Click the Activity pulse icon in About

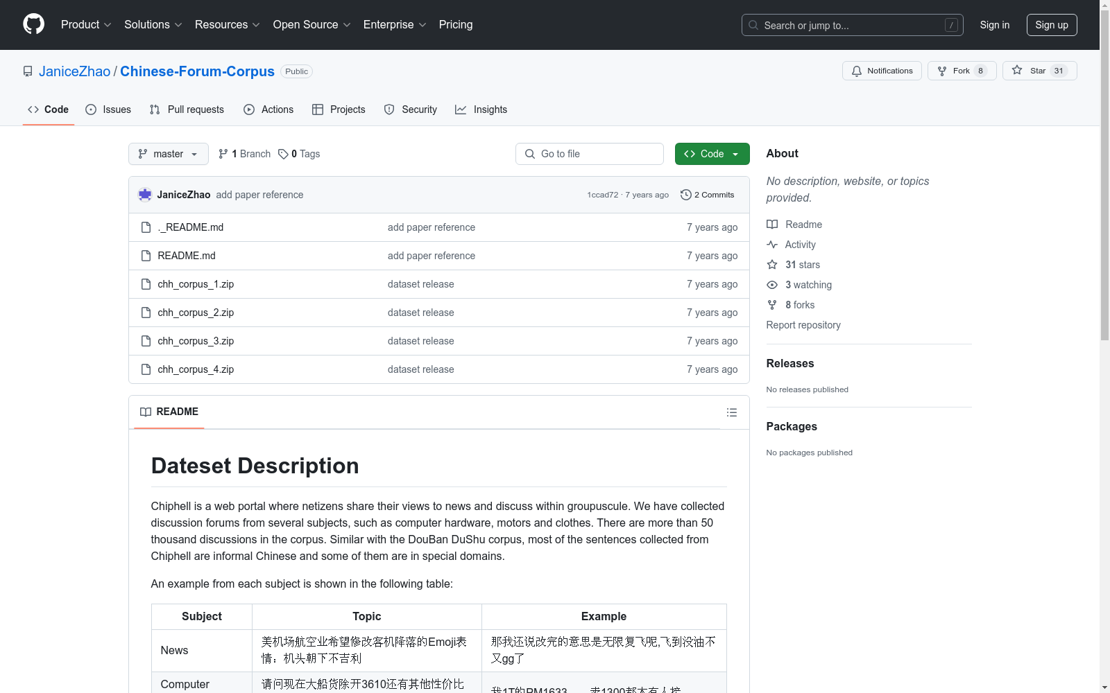[772, 245]
